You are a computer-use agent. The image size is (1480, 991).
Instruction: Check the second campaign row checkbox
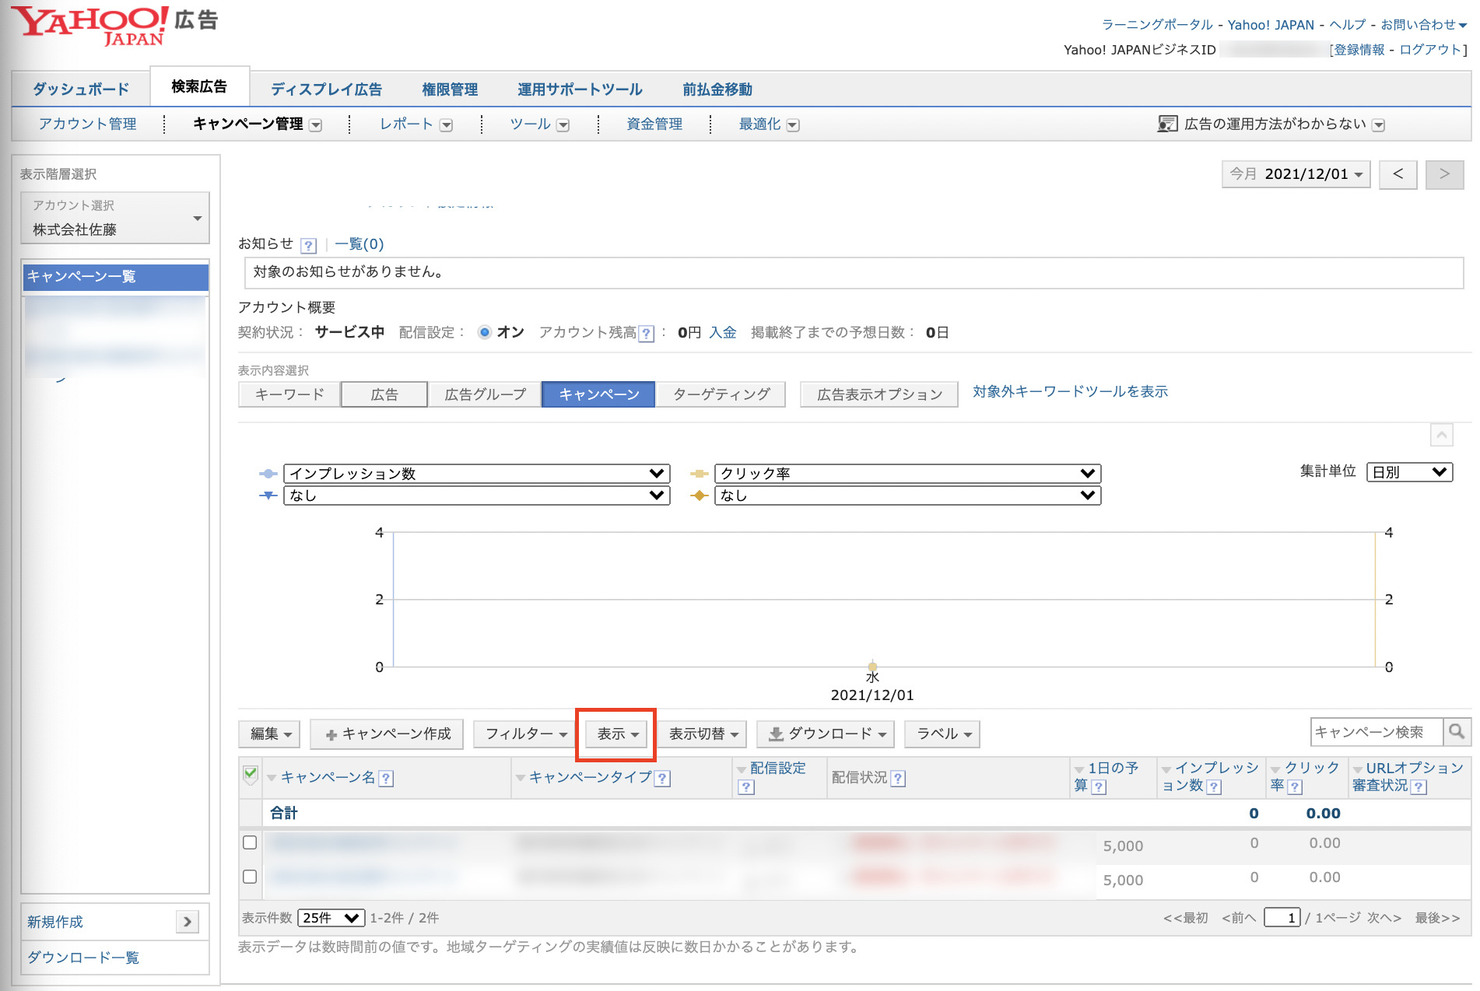tap(250, 877)
